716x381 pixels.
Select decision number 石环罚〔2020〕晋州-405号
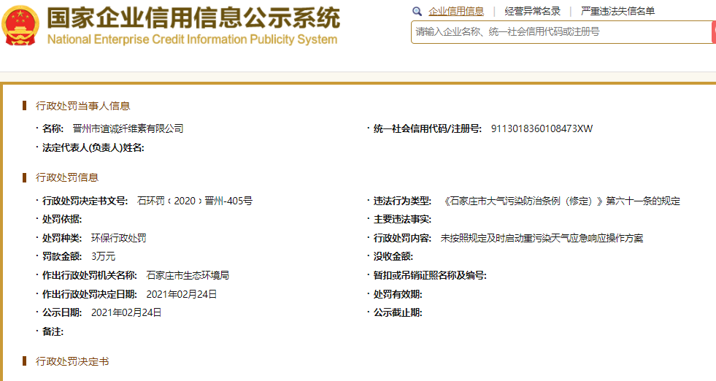[195, 201]
